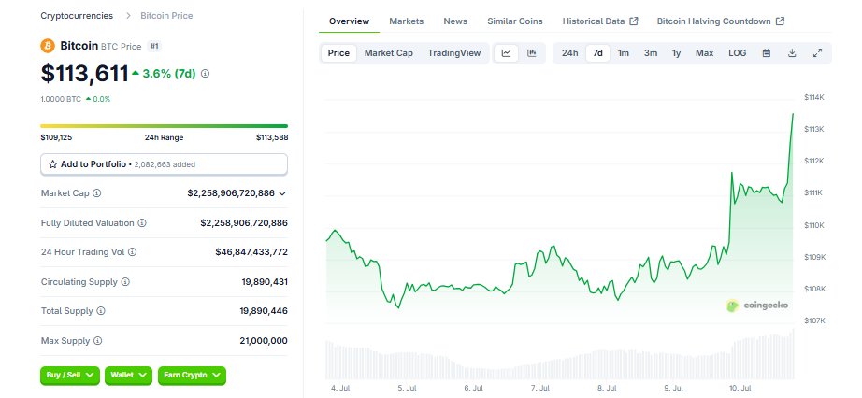Select the Market Cap chart toggle
Screen dimensions: 862x398
[x=389, y=53]
